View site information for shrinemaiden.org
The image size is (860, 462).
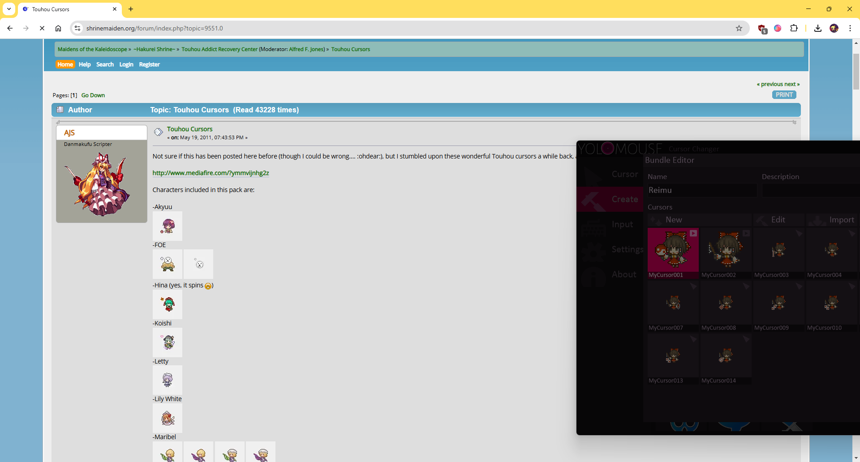pos(77,28)
